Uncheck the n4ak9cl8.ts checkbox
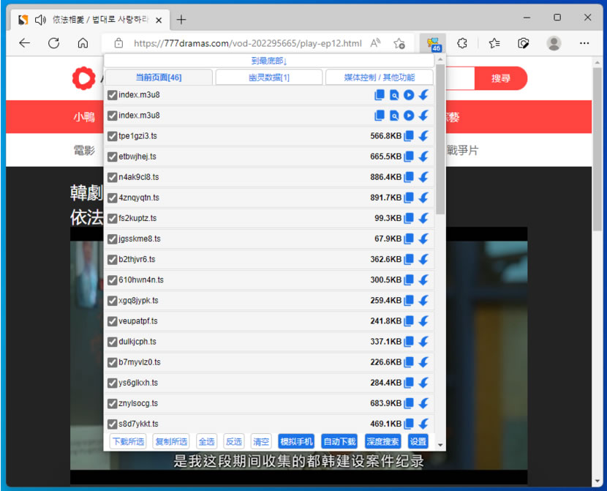The height and width of the screenshot is (491, 607). coord(112,177)
